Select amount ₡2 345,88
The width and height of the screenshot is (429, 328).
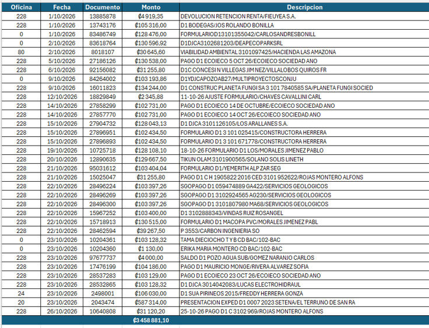(151, 97)
